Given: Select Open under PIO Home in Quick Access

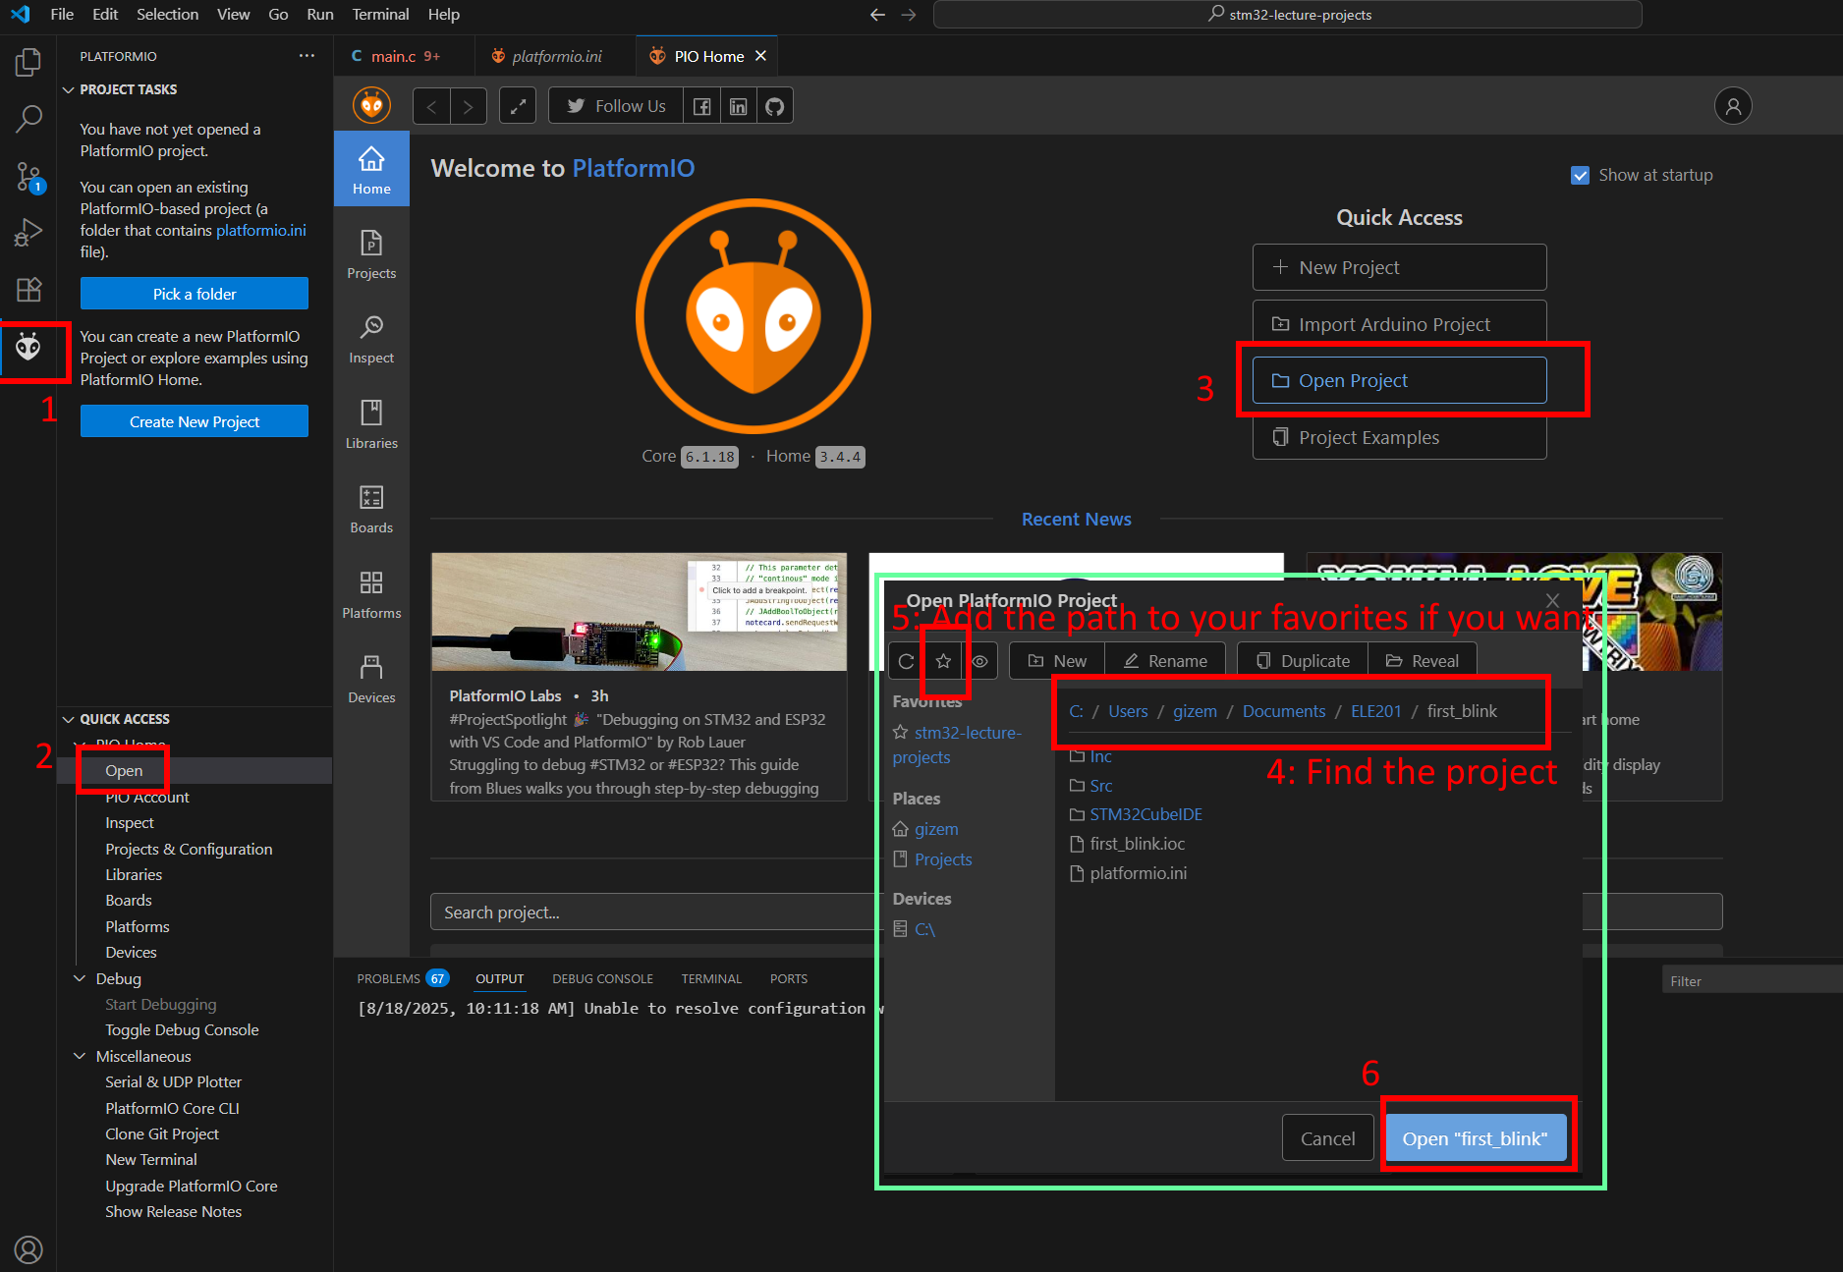Looking at the screenshot, I should [x=124, y=771].
